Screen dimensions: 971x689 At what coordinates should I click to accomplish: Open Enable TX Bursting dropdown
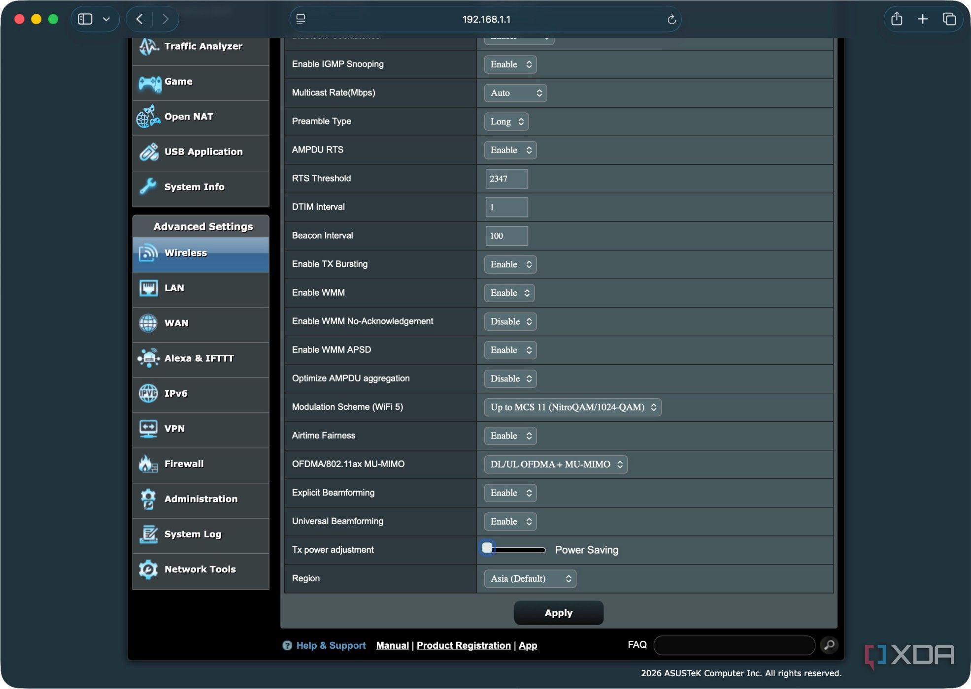[510, 264]
